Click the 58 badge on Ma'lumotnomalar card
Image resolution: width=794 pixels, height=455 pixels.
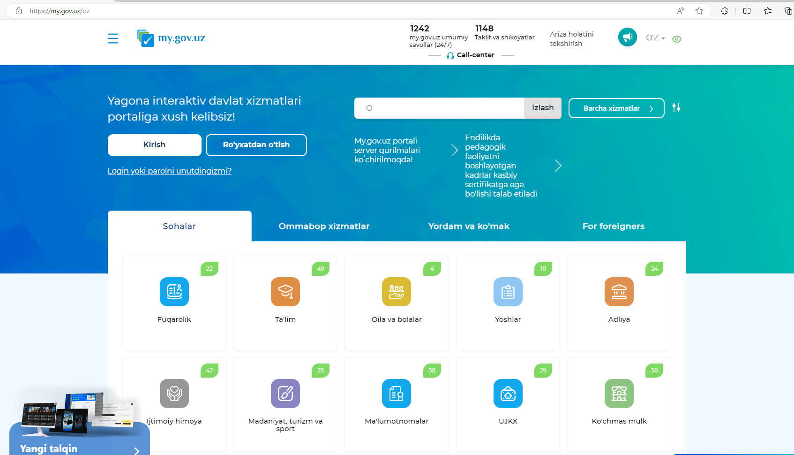coord(432,371)
